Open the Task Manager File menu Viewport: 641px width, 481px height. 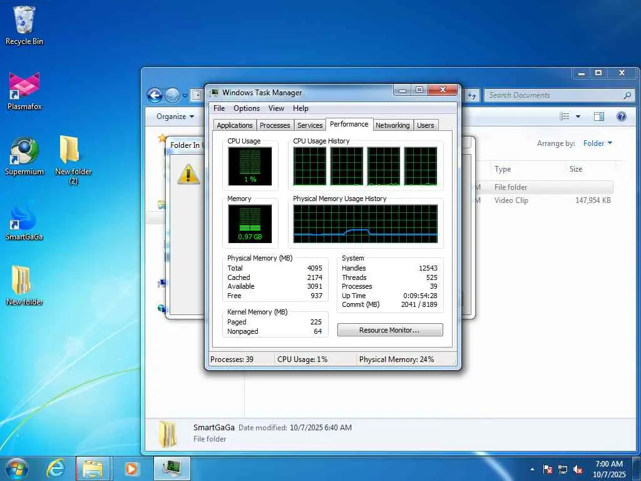coord(219,108)
